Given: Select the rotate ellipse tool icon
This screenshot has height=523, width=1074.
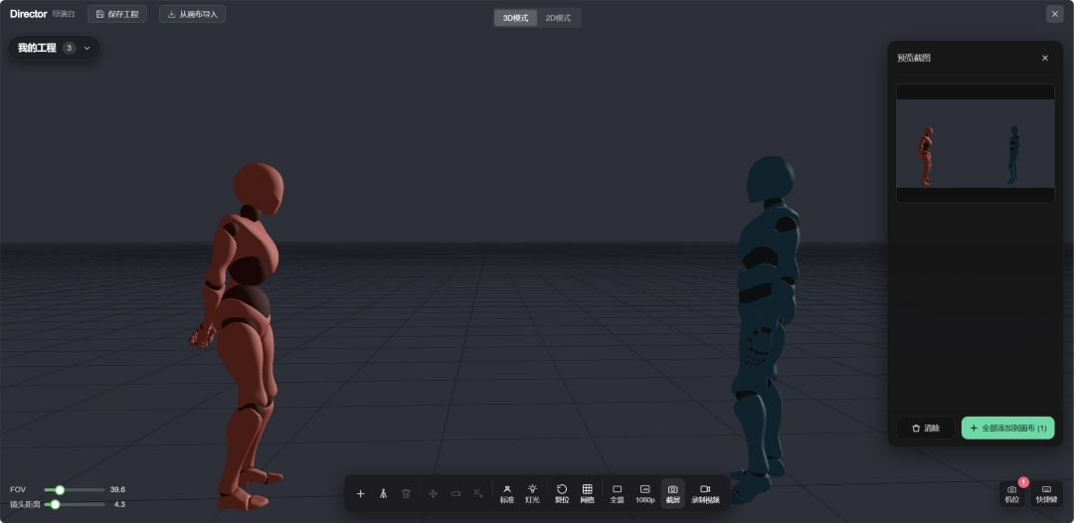Looking at the screenshot, I should pos(455,493).
